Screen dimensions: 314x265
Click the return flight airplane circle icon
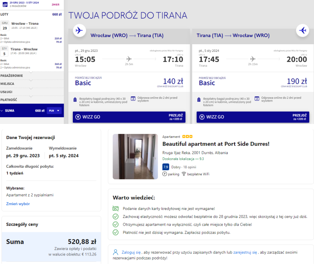302,31
